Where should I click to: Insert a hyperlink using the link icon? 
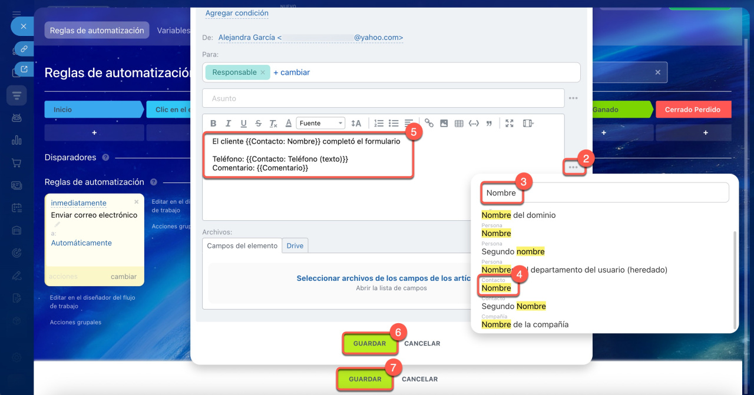click(x=429, y=123)
